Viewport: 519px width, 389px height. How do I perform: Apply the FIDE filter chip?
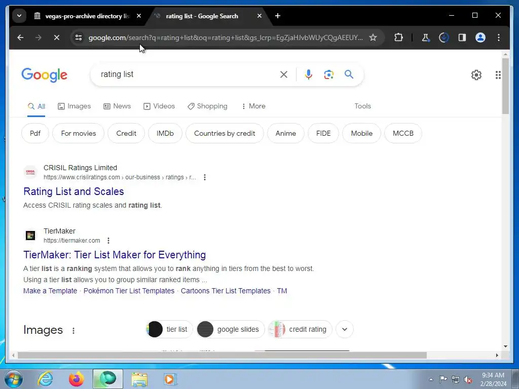click(x=323, y=133)
